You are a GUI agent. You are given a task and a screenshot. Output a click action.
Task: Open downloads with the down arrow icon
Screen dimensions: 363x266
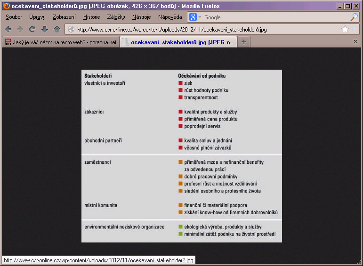[44, 29]
